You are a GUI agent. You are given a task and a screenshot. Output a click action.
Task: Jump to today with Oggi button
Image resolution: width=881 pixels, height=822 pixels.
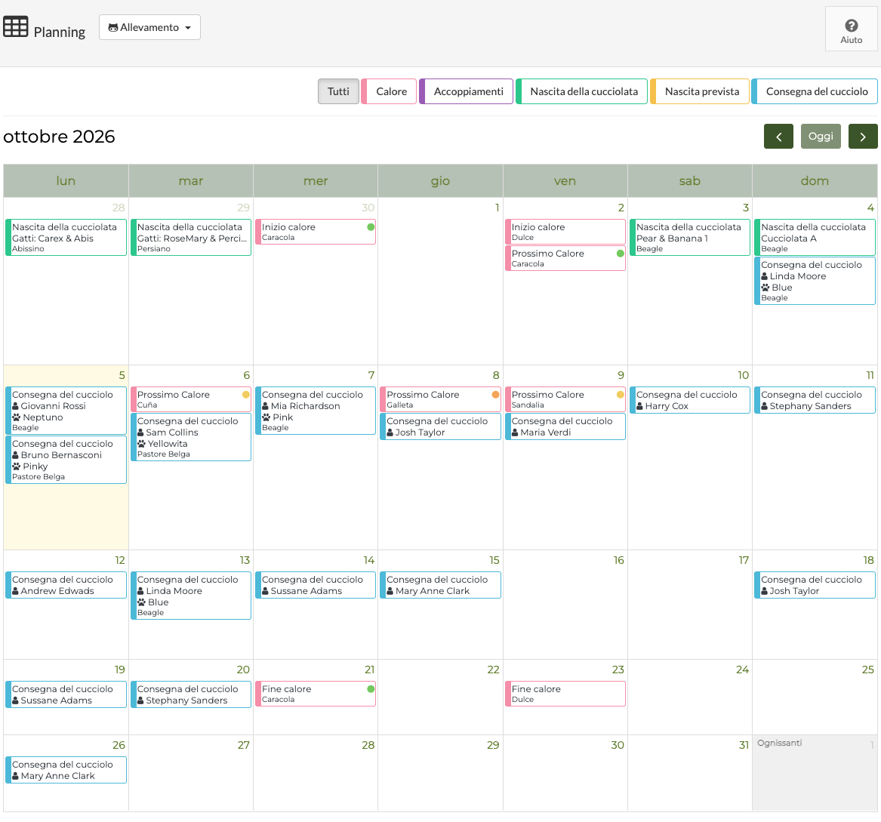(x=821, y=137)
